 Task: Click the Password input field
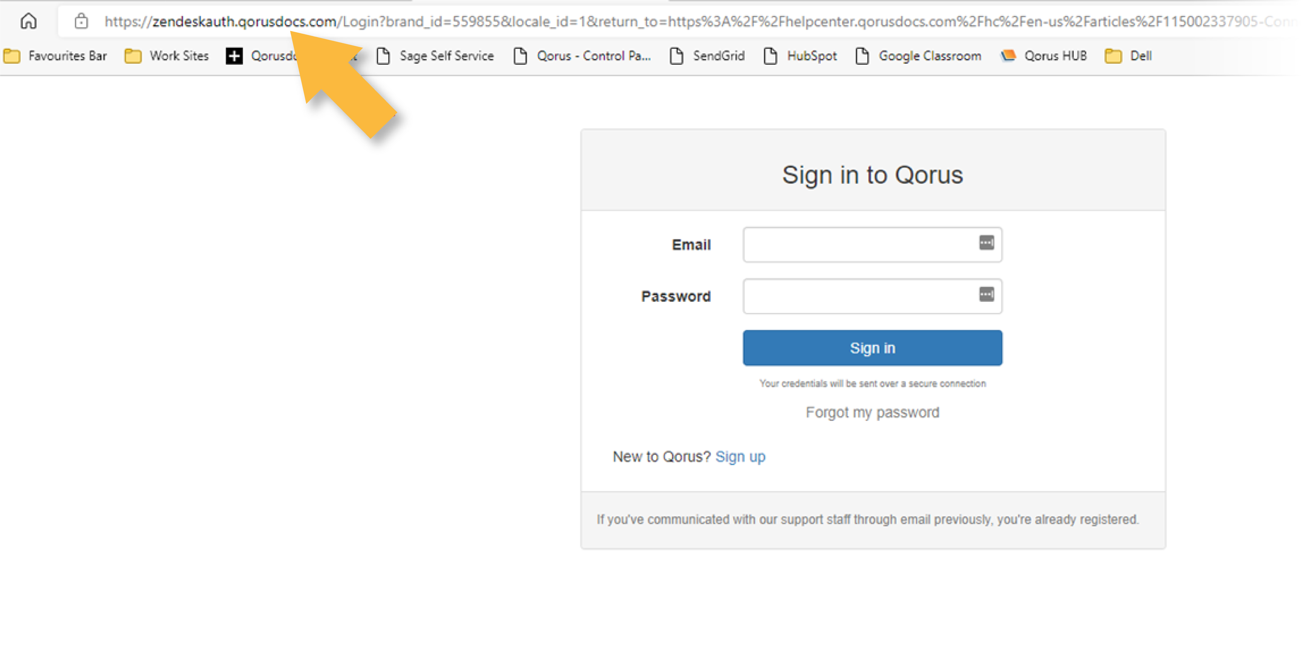coord(859,296)
